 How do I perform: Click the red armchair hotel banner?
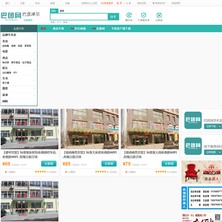(x=202, y=172)
